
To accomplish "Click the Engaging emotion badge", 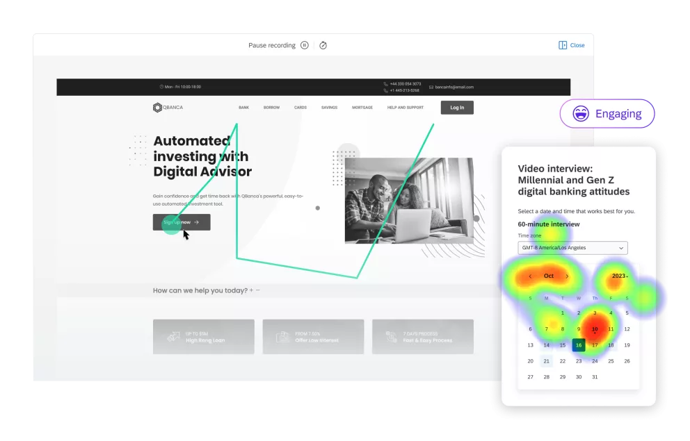I will pos(607,114).
